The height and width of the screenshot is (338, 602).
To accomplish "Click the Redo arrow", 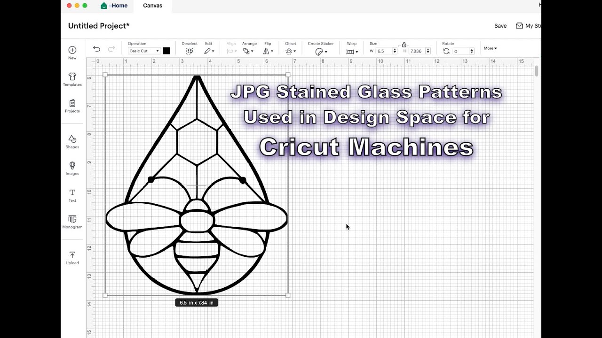I will 111,49.
